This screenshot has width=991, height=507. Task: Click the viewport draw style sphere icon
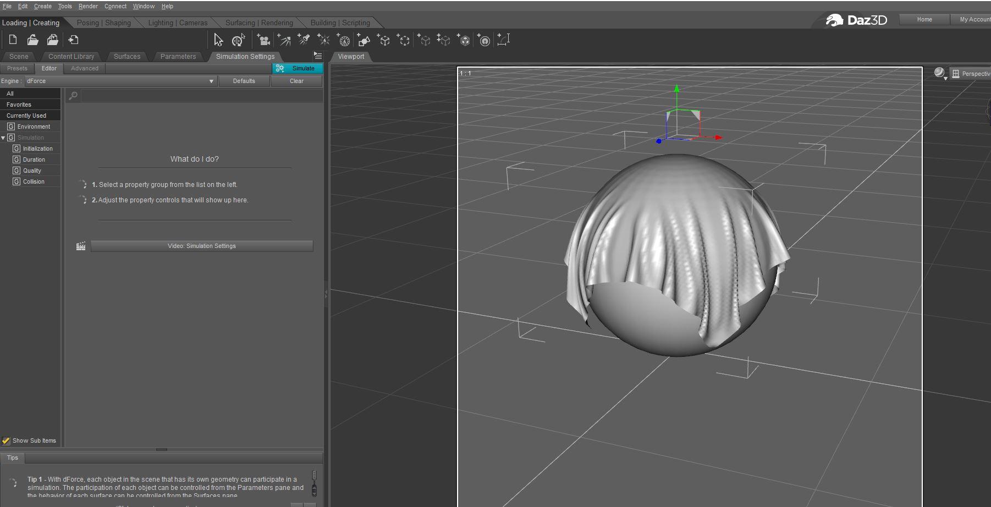(939, 73)
